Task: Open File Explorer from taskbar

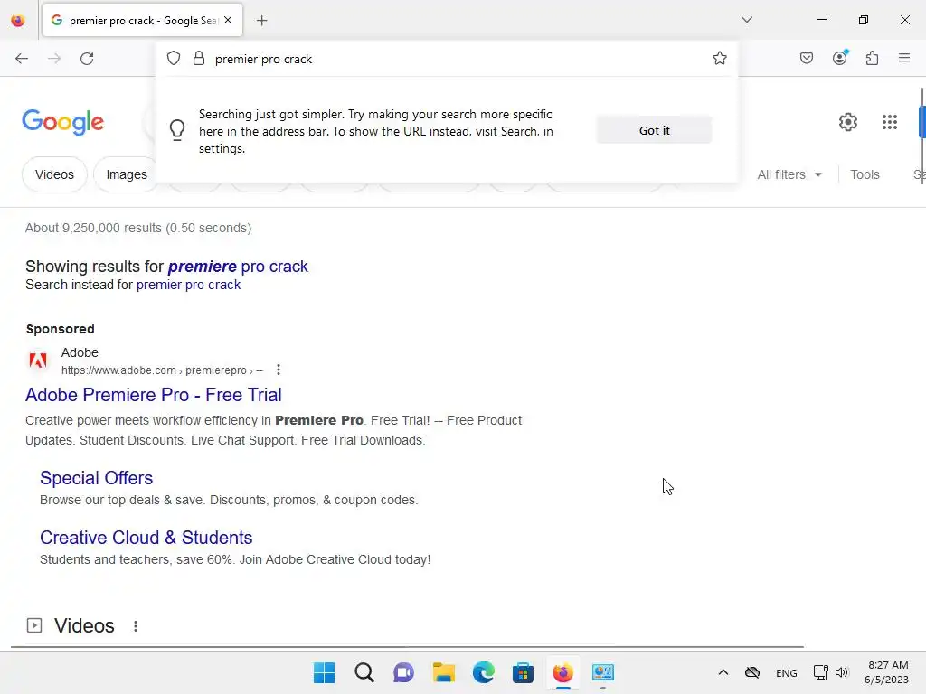Action: 443,672
